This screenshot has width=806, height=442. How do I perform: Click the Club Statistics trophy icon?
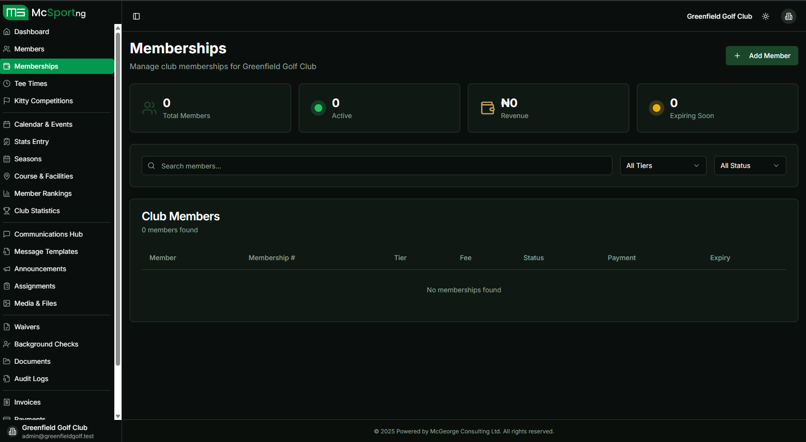tap(7, 211)
